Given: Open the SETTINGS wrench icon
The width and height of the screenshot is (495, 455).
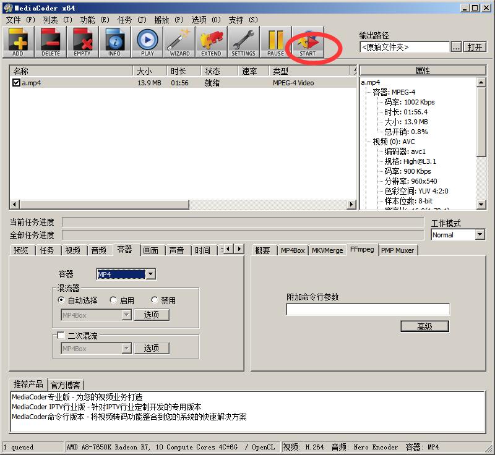Looking at the screenshot, I should pyautogui.click(x=244, y=42).
